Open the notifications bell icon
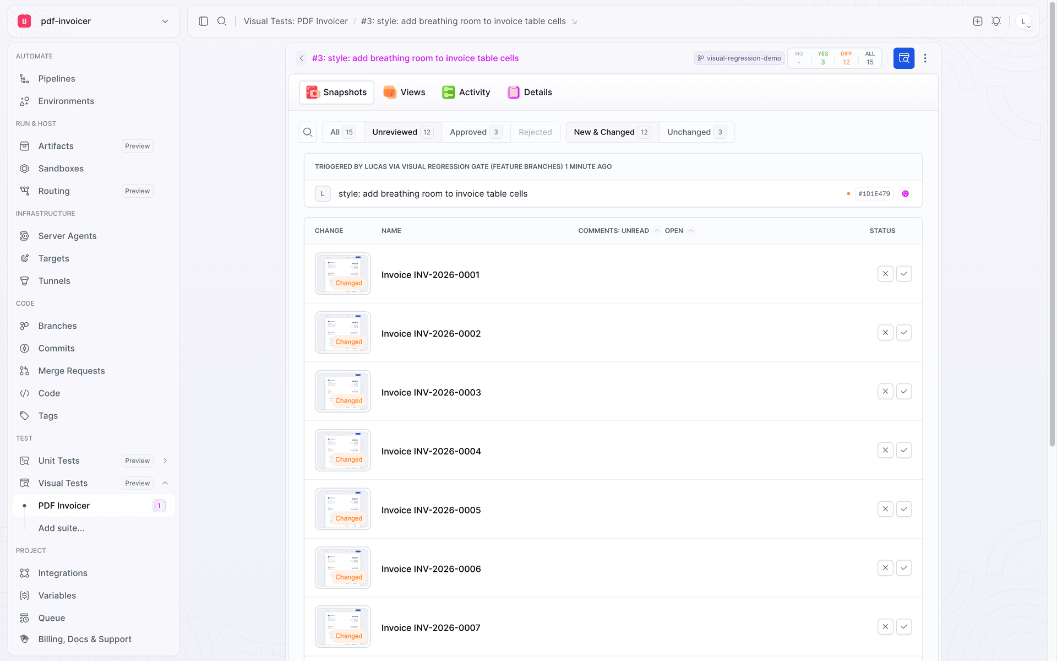This screenshot has height=661, width=1057. [x=996, y=21]
